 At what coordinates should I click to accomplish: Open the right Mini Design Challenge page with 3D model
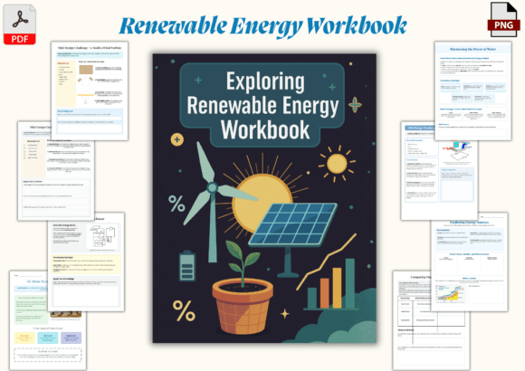(439, 171)
